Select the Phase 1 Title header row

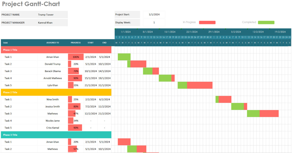[56, 50]
